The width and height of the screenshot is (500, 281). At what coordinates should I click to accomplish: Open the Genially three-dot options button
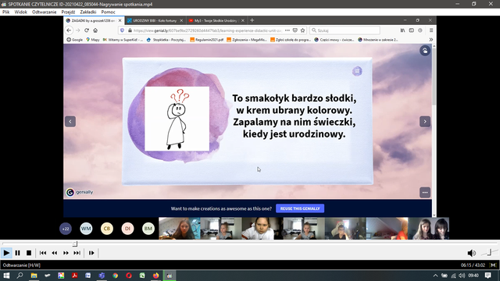click(x=425, y=193)
